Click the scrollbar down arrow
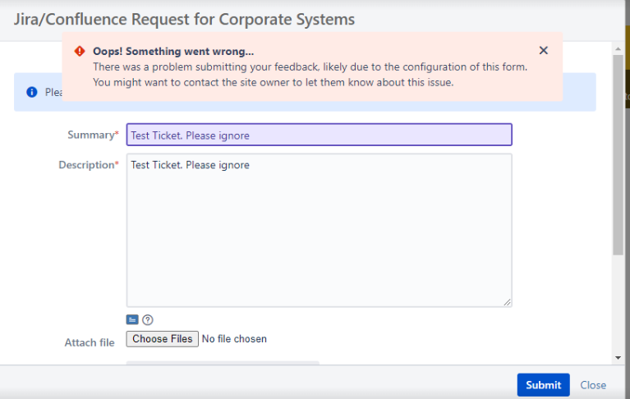This screenshot has width=630, height=399. [618, 358]
